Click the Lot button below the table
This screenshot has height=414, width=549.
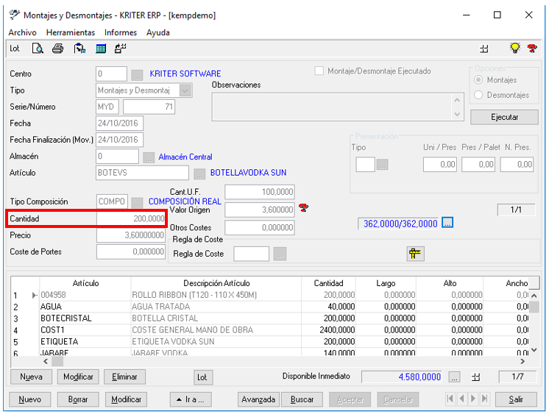(x=202, y=377)
